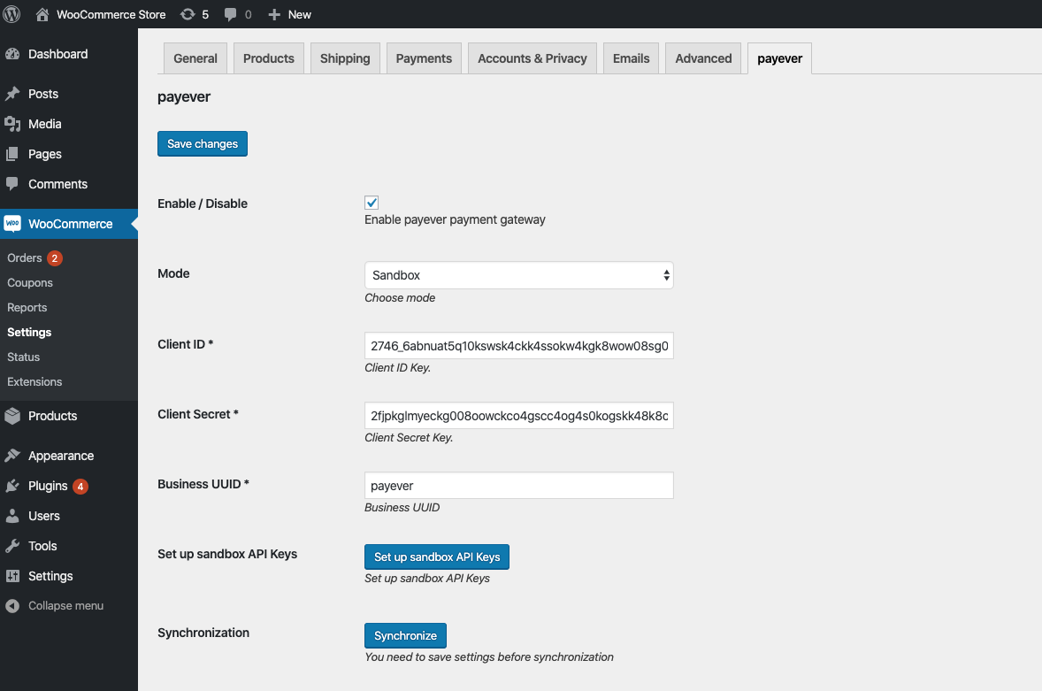Viewport: 1042px width, 691px height.
Task: Open Appearance menu label
Action: pos(61,456)
